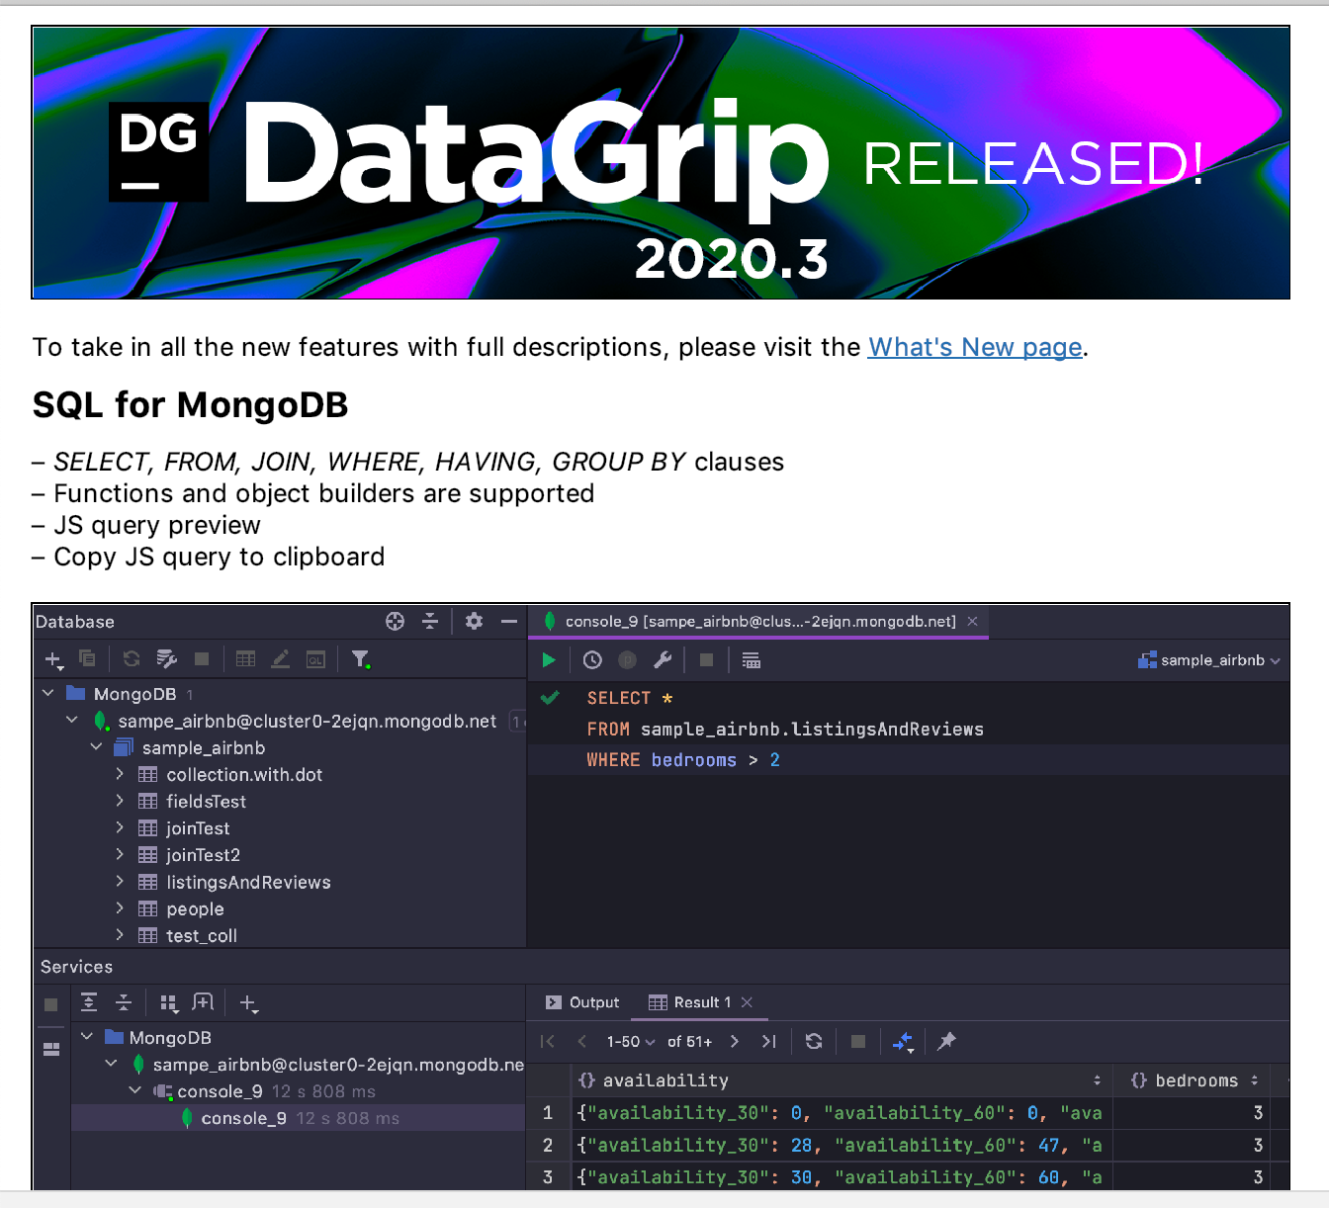Screen dimensions: 1329x1208
Task: Open Group By menu in Services toolbar
Action: coord(169,1003)
